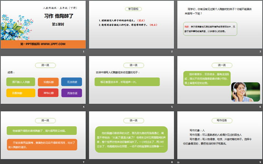
Task: Click the orange 如痴如醉 box
Action: tap(42, 81)
